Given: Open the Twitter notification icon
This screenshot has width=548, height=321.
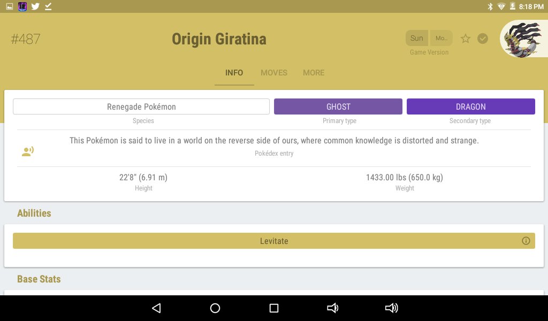Looking at the screenshot, I should click(35, 6).
